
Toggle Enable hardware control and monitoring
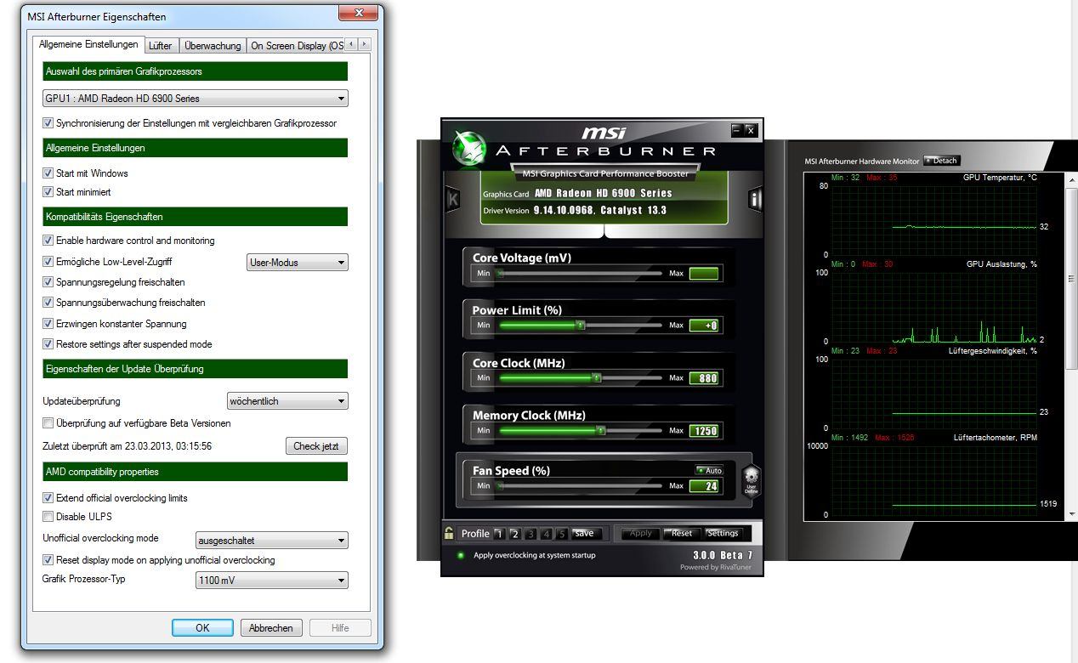pyautogui.click(x=48, y=241)
